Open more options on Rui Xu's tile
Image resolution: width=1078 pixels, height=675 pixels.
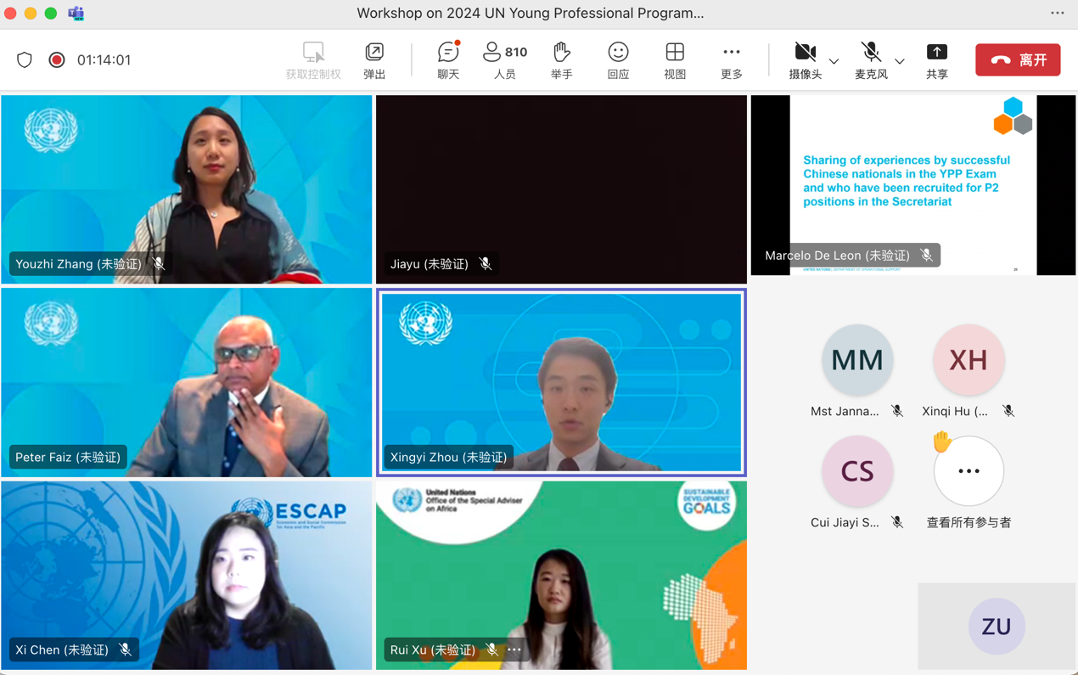click(514, 650)
